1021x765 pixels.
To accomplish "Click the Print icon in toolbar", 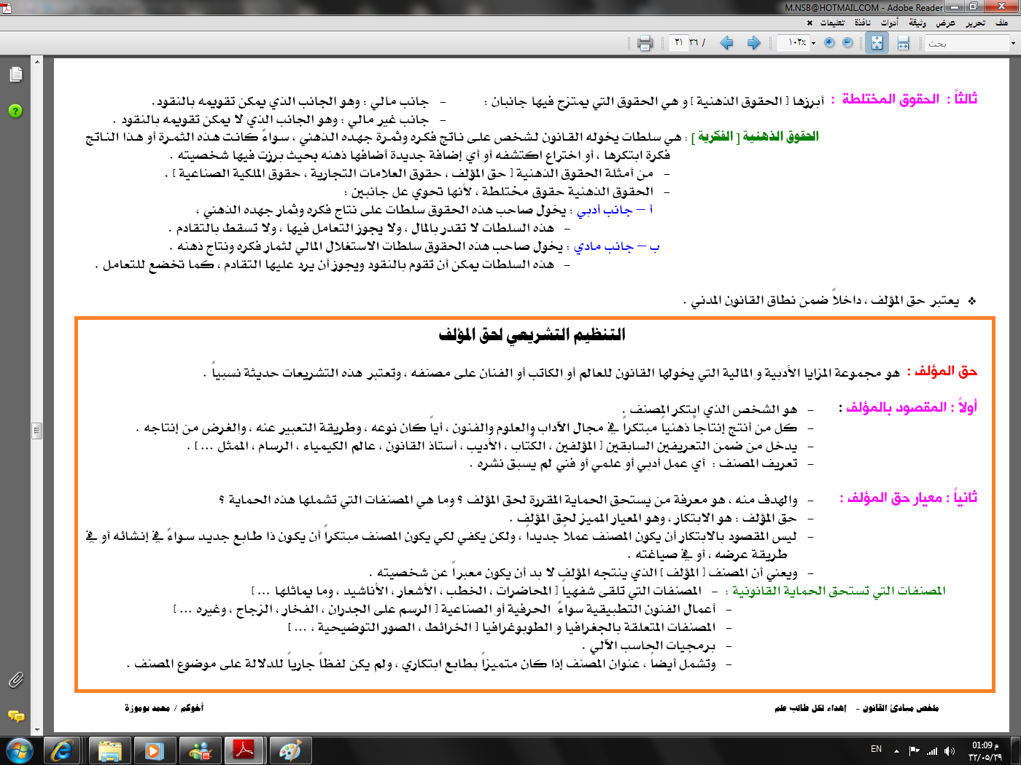I will 645,43.
